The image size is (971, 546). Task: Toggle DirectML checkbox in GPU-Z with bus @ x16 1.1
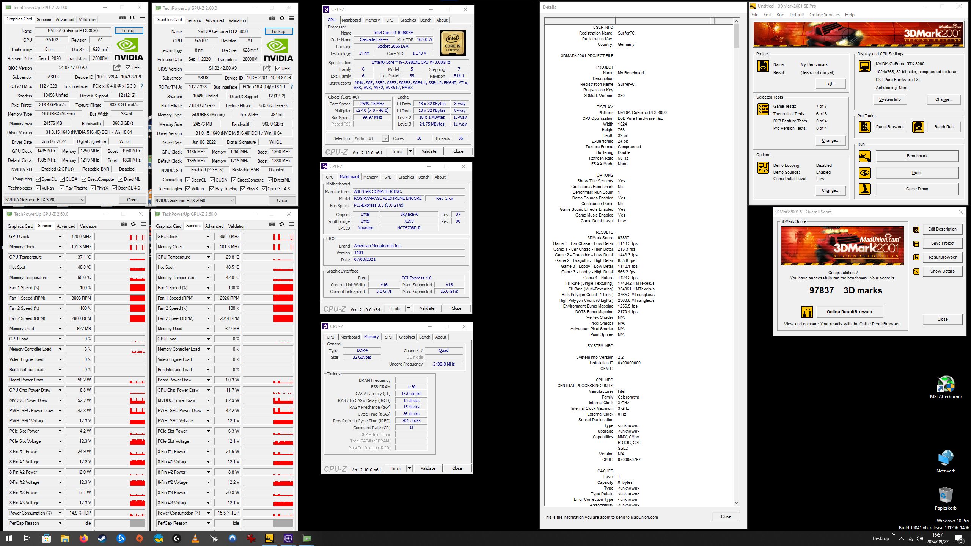tap(270, 180)
